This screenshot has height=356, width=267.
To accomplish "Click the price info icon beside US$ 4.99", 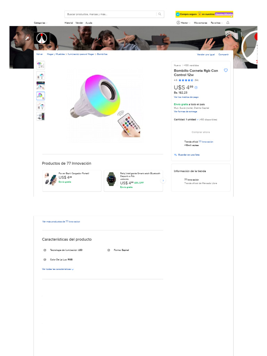I will [196, 88].
